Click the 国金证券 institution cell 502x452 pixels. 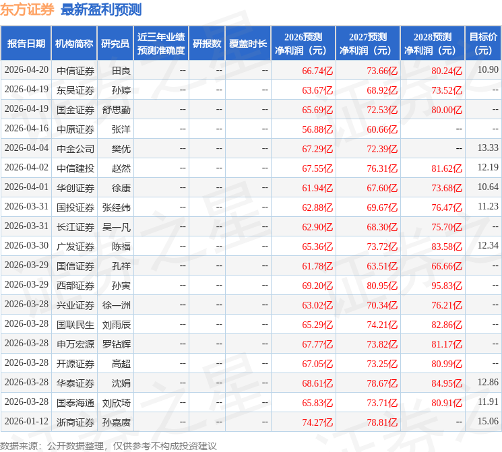click(x=75, y=110)
